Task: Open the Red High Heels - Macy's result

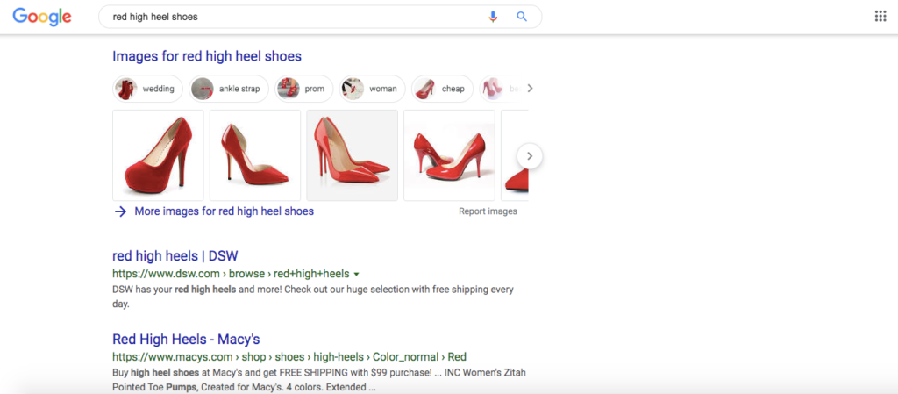Action: pos(186,339)
